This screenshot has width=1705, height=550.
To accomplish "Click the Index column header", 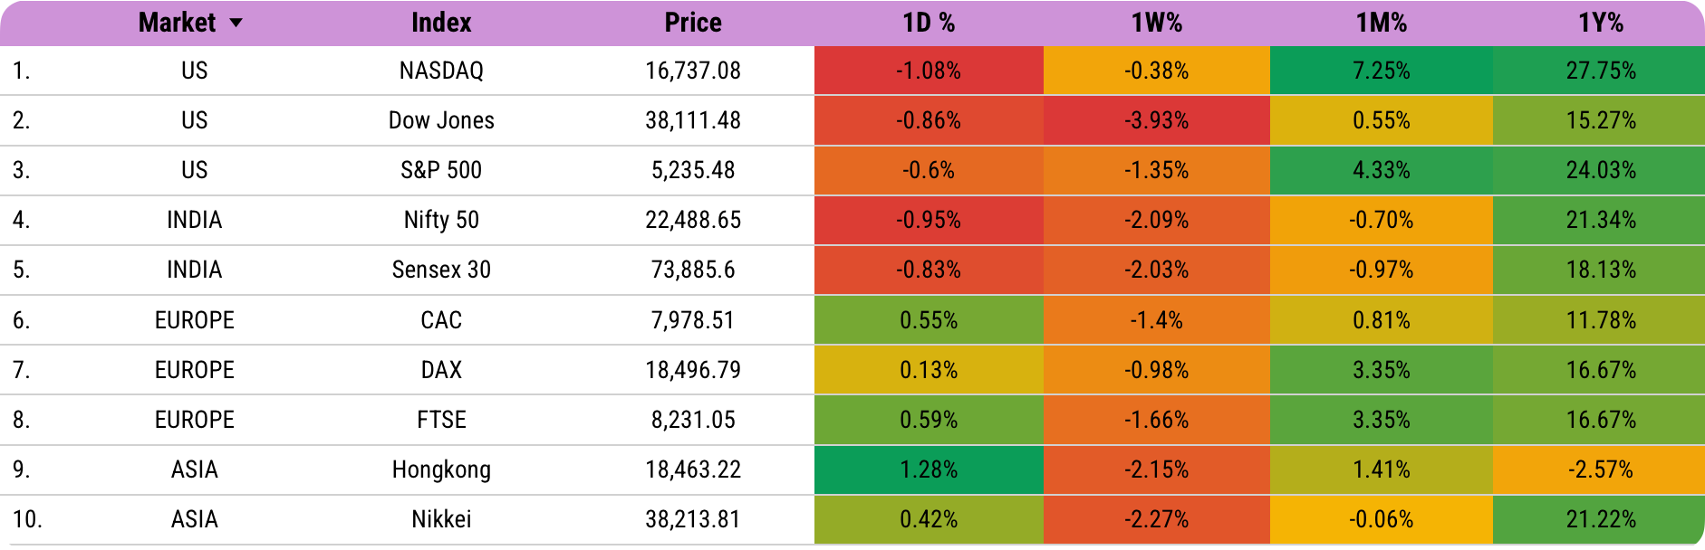I will (x=441, y=24).
